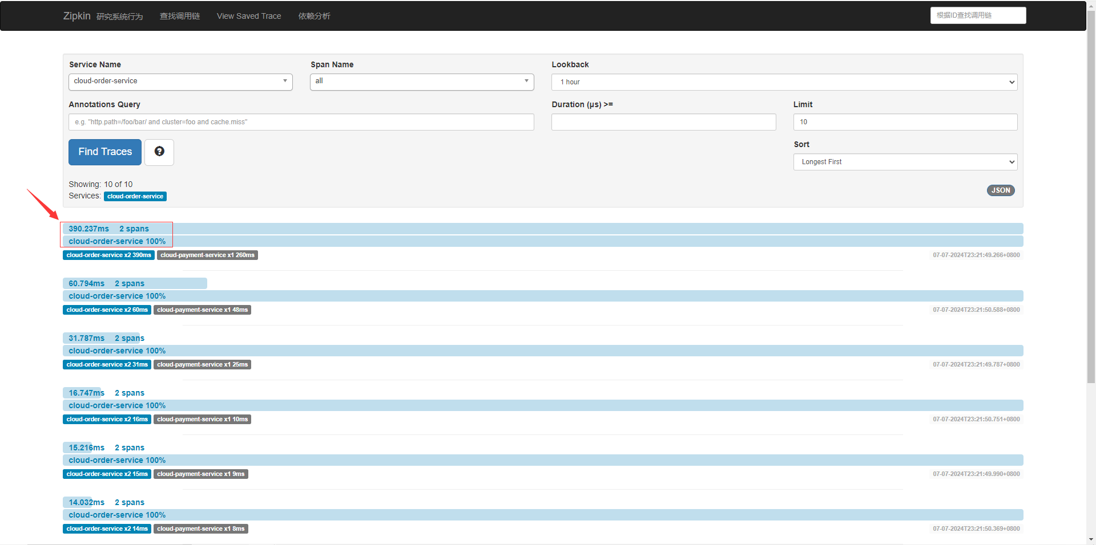
Task: Open the 60.794ms trace
Action: click(543, 290)
